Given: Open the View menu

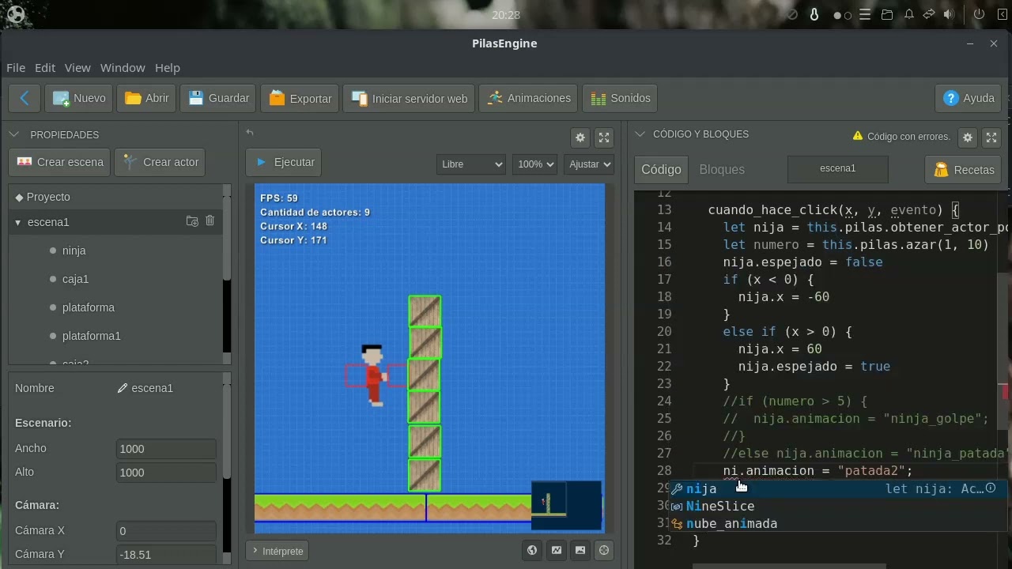Looking at the screenshot, I should click(77, 68).
